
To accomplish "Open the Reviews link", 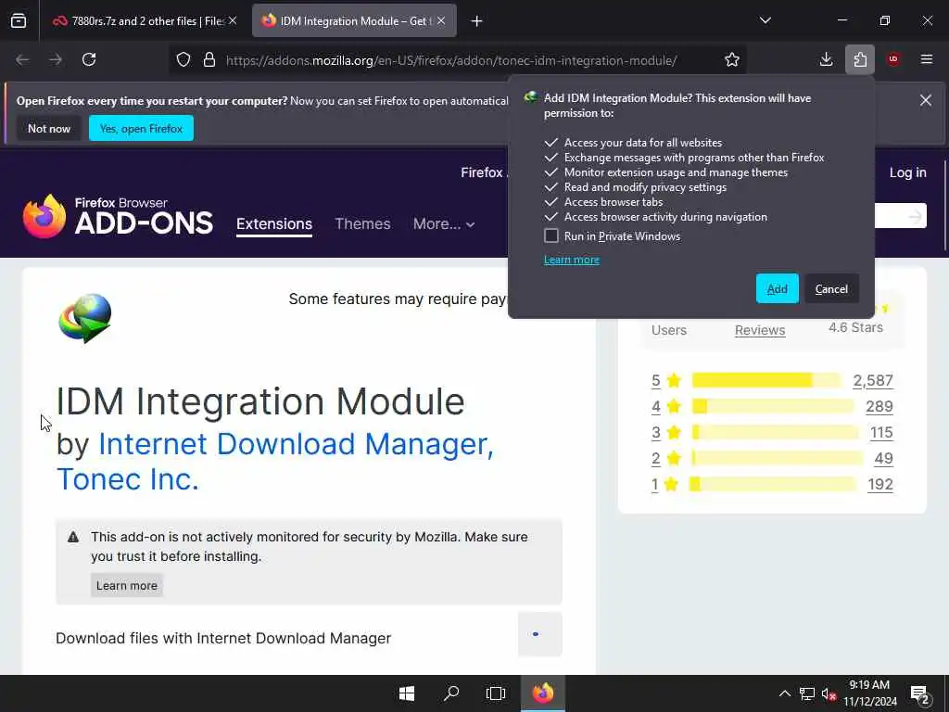I will click(x=760, y=331).
